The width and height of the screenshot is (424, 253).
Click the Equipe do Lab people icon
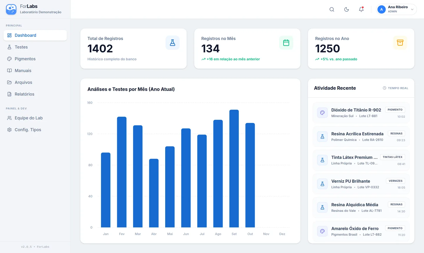click(9, 118)
